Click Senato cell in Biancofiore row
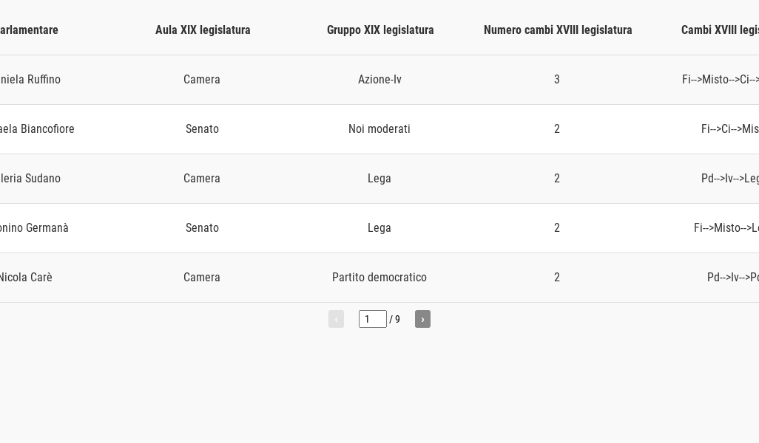Image resolution: width=759 pixels, height=443 pixels. [202, 129]
